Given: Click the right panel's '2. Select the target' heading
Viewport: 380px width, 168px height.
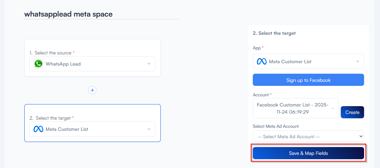Looking at the screenshot, I should 274,33.
